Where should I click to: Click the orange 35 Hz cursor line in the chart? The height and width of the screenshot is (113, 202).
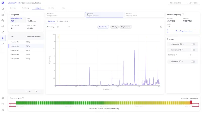[59, 60]
